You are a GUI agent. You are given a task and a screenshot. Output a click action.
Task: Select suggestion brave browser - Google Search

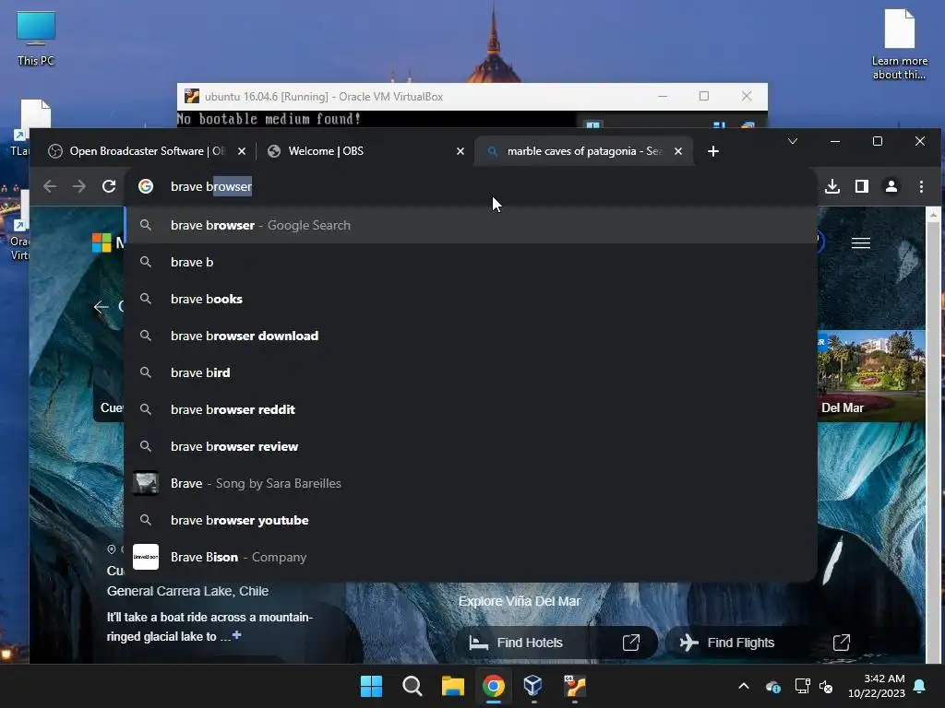tap(471, 225)
